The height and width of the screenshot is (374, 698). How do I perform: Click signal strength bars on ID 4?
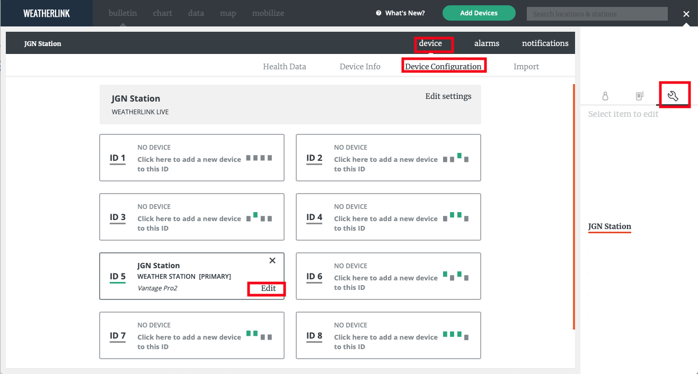[456, 216]
